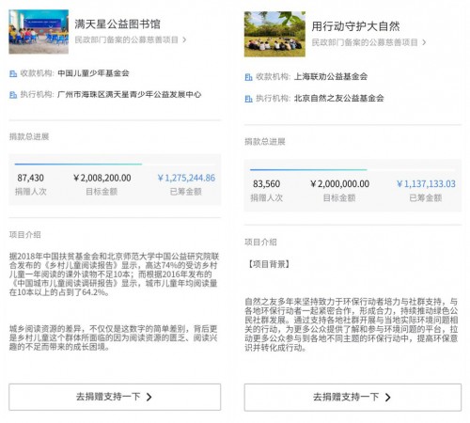This screenshot has width=470, height=423.
Task: Click raised amount ¥1,137,133.03
Action: (x=426, y=184)
